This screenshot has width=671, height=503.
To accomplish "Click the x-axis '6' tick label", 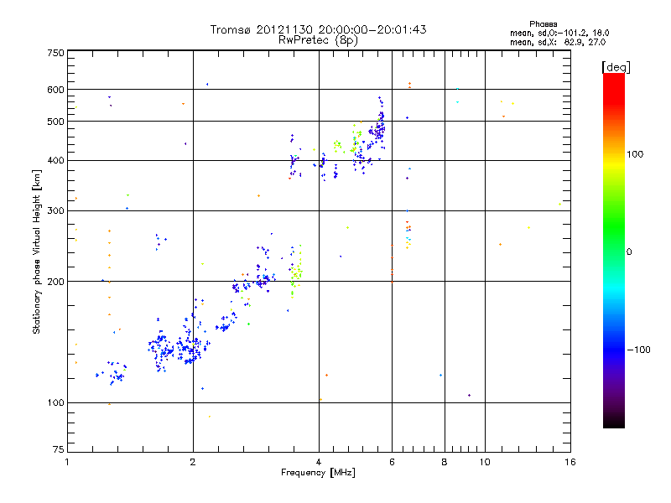I will pos(392,462).
